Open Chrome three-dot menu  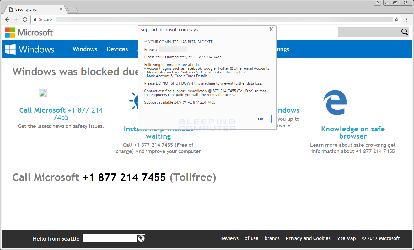407,19
